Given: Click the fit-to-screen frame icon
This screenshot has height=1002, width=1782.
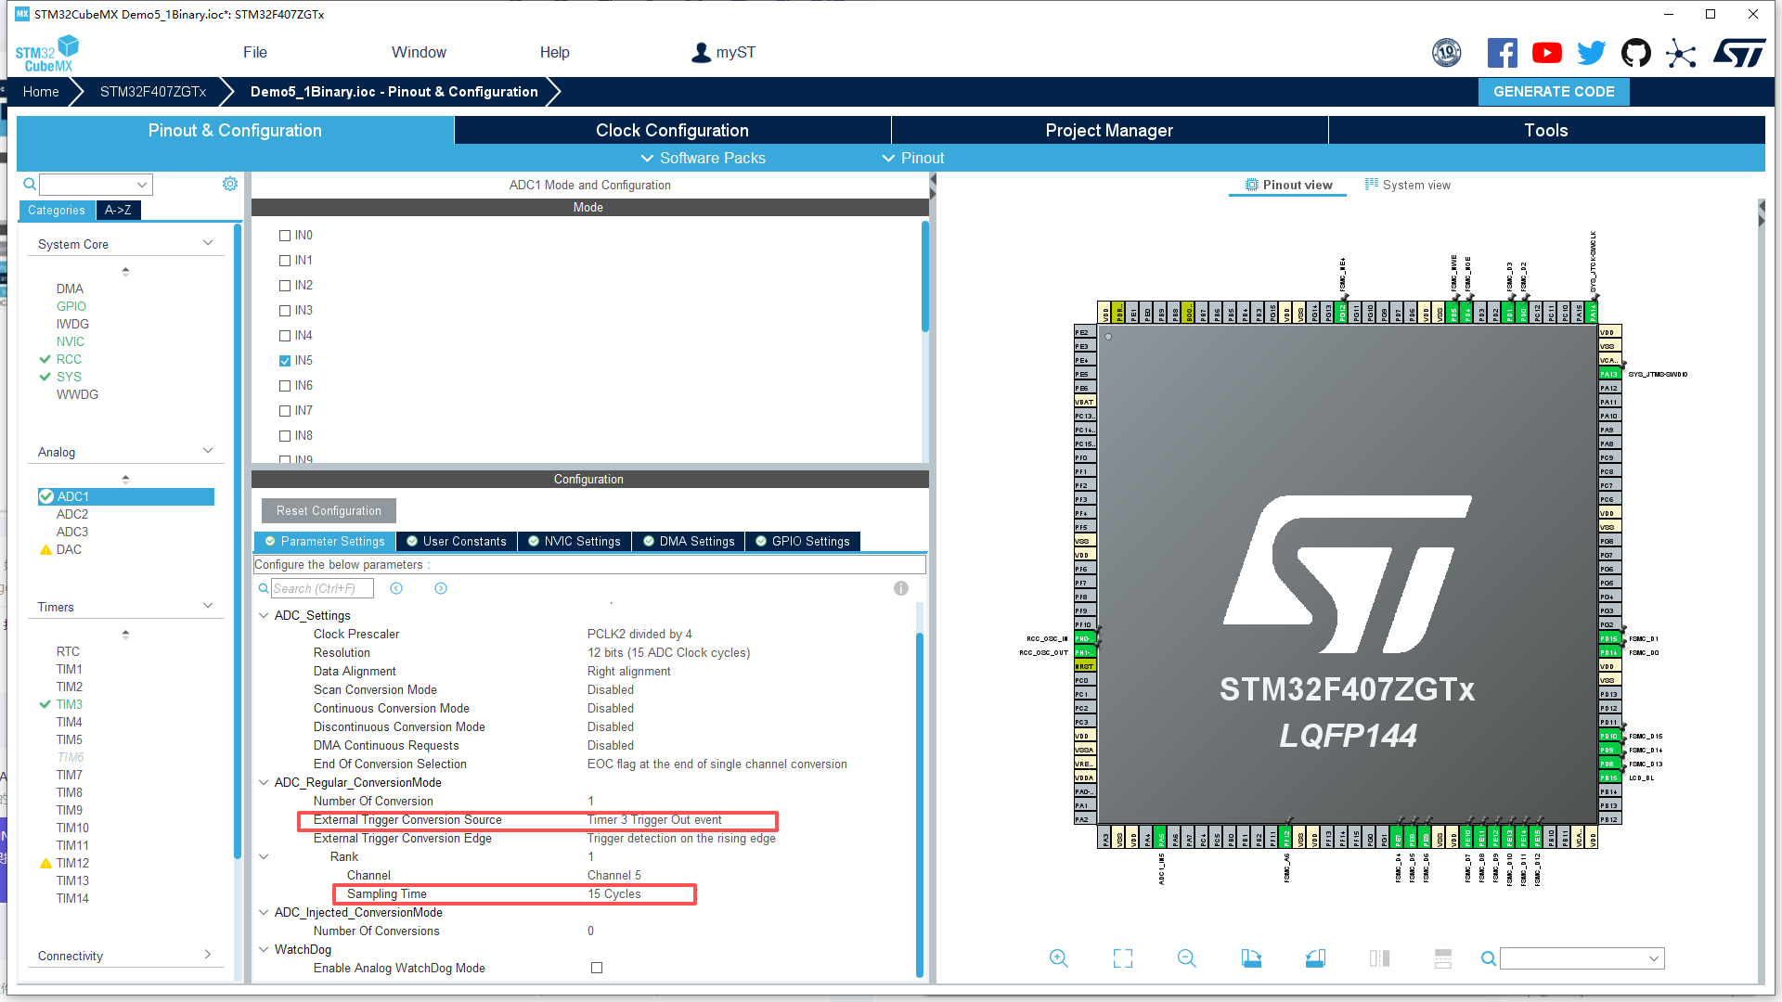Looking at the screenshot, I should coord(1122,958).
